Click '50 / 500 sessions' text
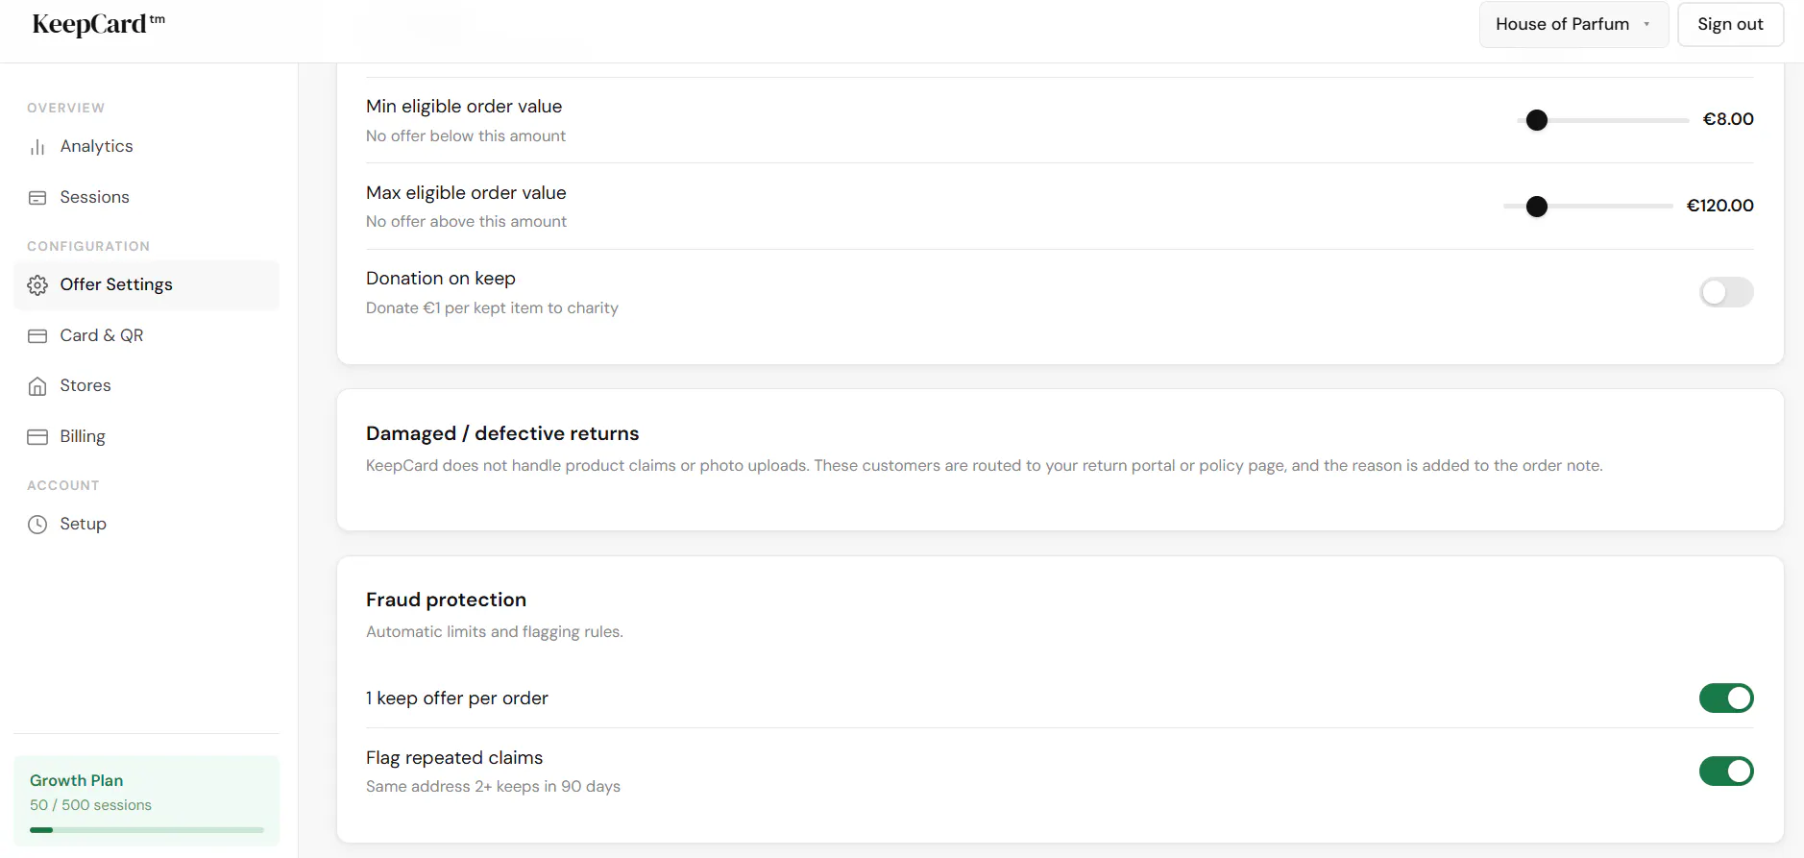The width and height of the screenshot is (1804, 858). pos(90,805)
